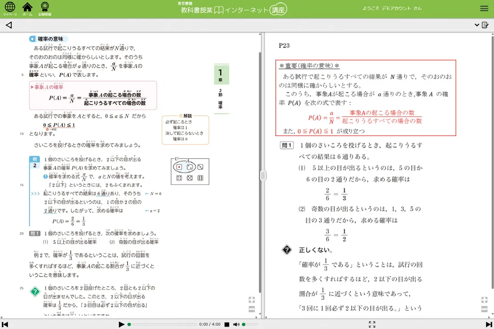Click ようこそ デモアカウント さん account text

(392, 8)
